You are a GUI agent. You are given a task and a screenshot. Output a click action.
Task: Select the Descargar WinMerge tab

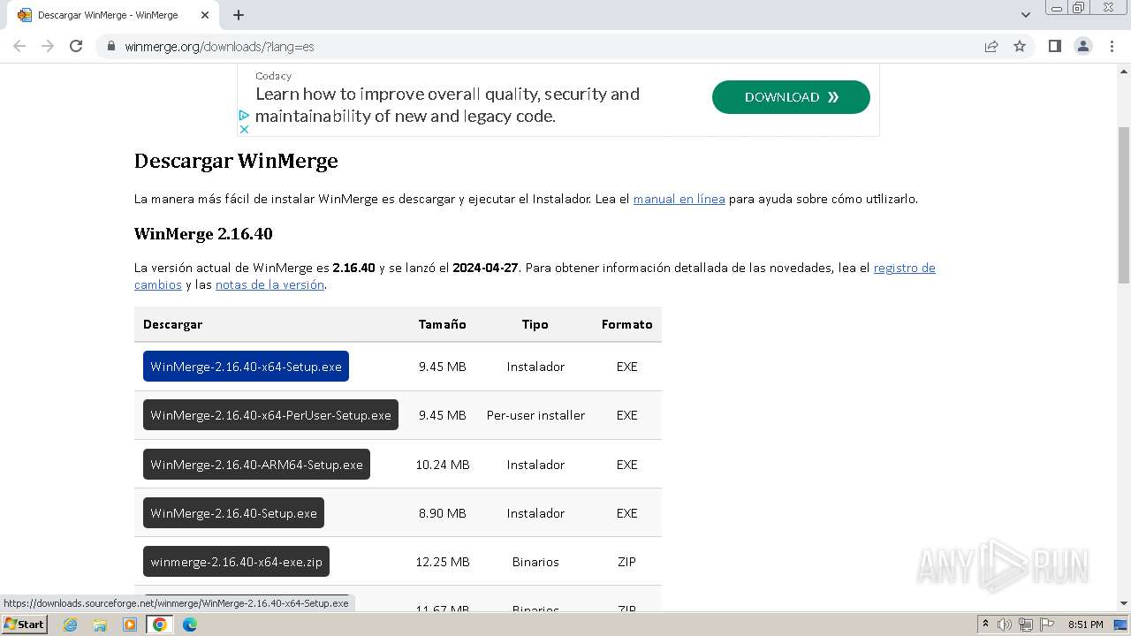pyautogui.click(x=115, y=15)
